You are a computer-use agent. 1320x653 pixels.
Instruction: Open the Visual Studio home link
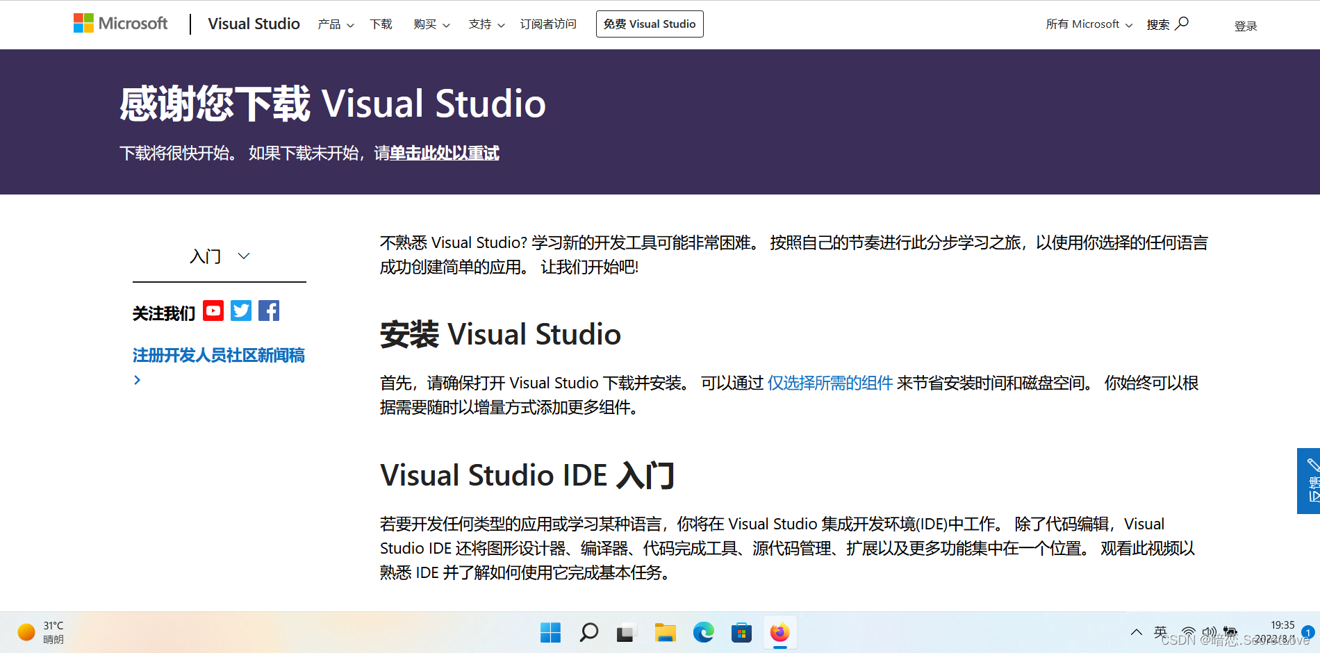[254, 24]
